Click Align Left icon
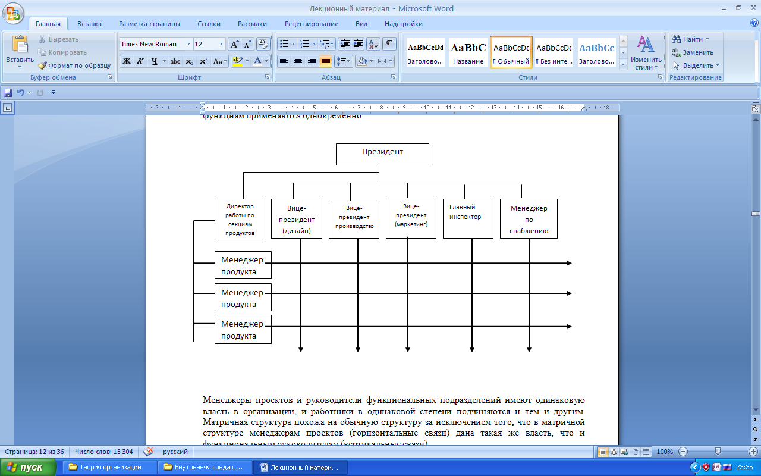The height and width of the screenshot is (476, 761). coord(284,61)
